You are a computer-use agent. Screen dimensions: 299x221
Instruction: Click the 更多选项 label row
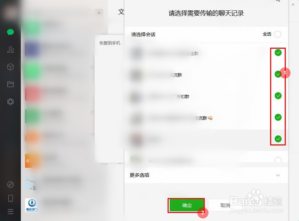point(206,175)
